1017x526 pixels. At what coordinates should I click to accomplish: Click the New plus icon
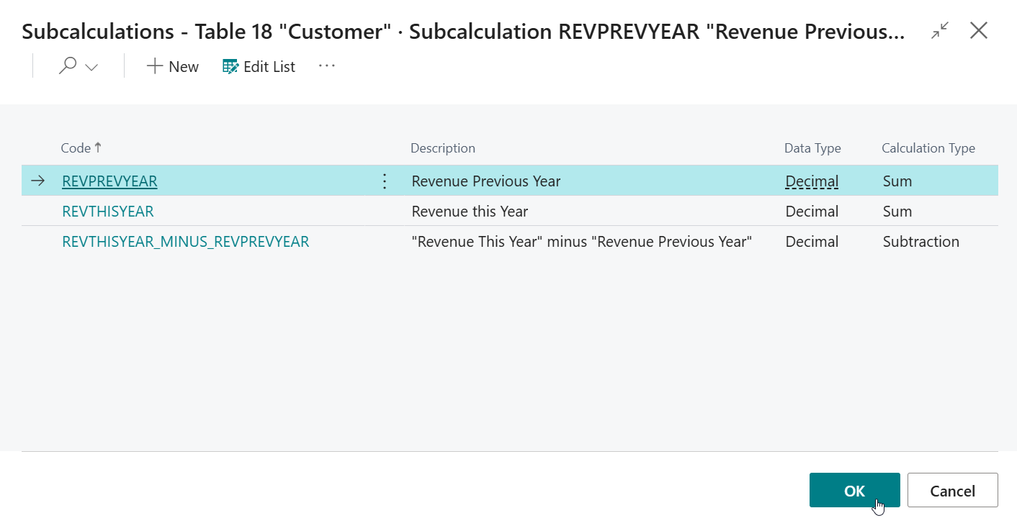point(154,66)
